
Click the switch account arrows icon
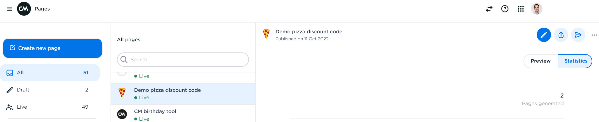pyautogui.click(x=489, y=9)
